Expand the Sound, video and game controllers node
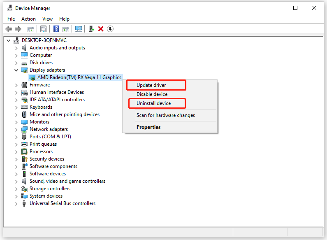Screen dimensions: 327x240 tap(16, 182)
